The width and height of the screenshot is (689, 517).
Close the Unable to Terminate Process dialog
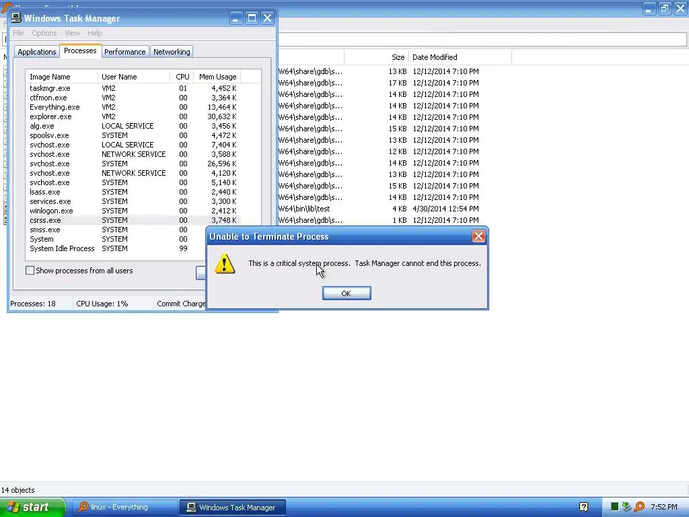pyautogui.click(x=478, y=236)
